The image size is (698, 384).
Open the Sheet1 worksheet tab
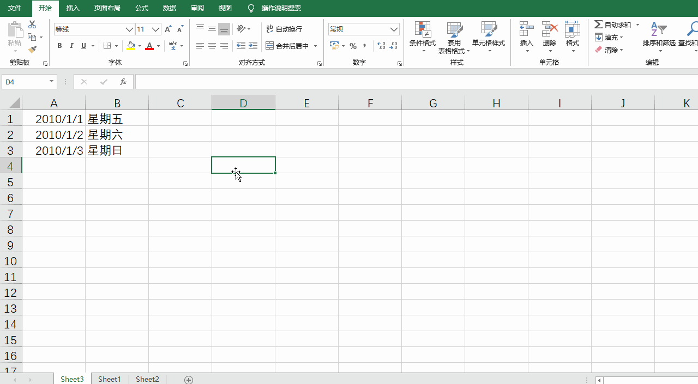[x=109, y=379]
